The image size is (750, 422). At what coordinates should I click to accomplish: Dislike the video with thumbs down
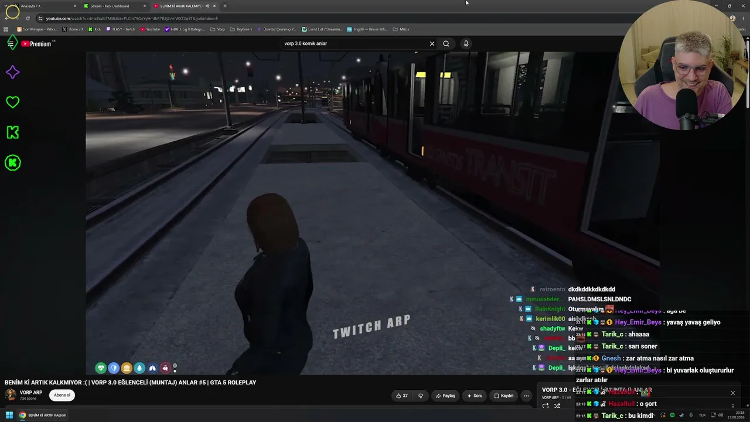click(x=421, y=396)
